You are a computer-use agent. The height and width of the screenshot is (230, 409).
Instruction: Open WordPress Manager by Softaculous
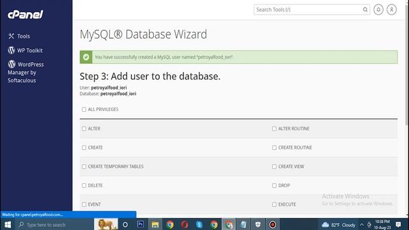coord(26,72)
